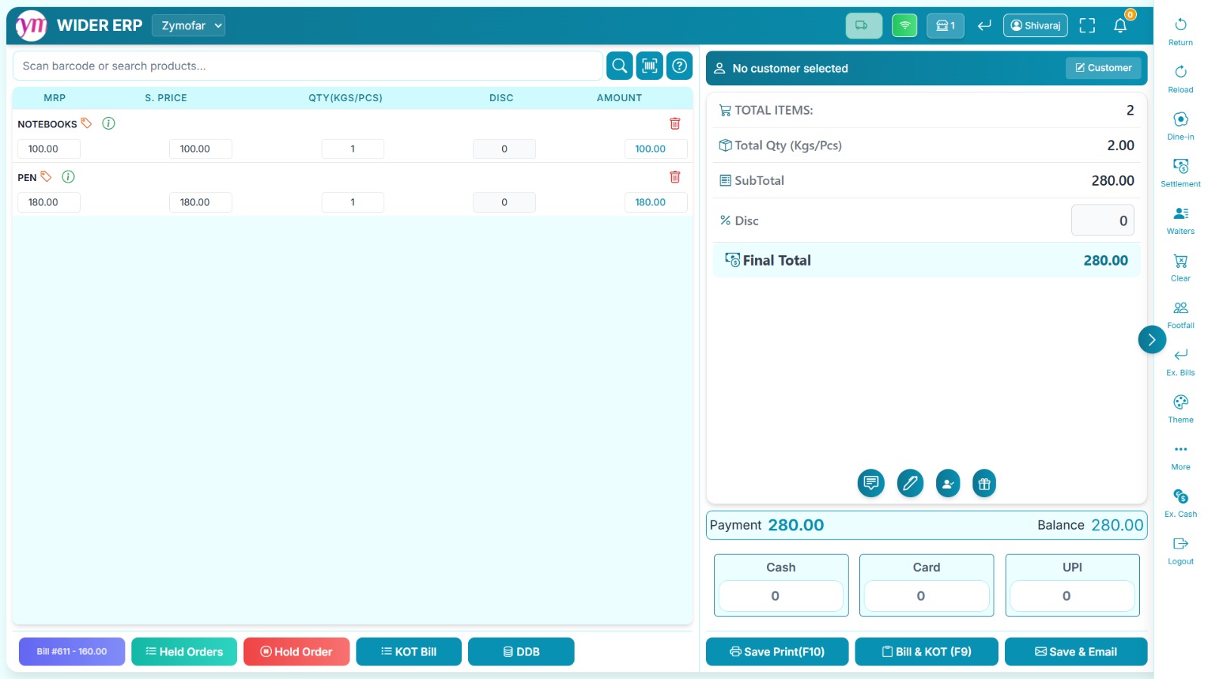Open Held Orders list

click(x=183, y=651)
